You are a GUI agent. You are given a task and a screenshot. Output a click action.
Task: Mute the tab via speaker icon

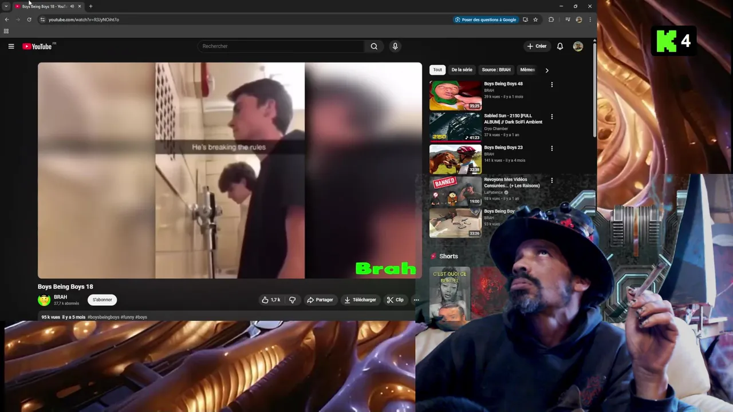[72, 6]
